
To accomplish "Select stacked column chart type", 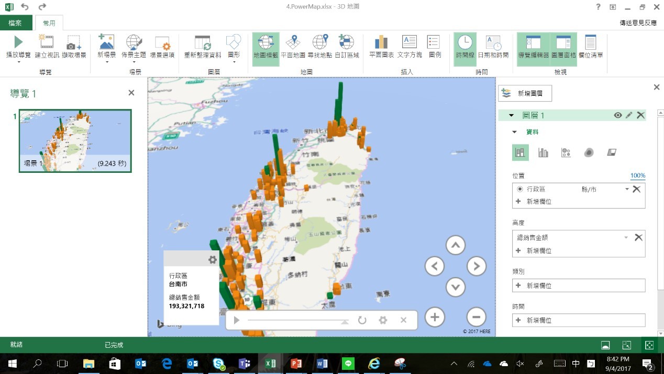I will pos(520,152).
